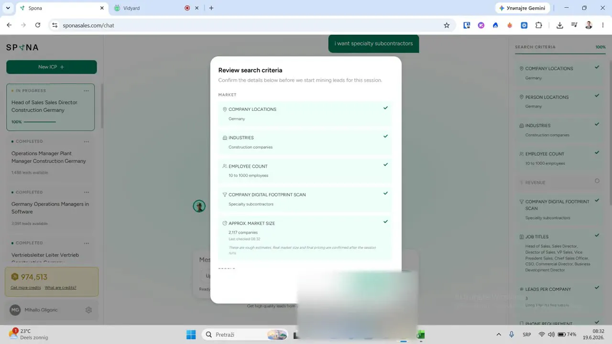Click the Gemini button
The height and width of the screenshot is (344, 612).
click(523, 8)
